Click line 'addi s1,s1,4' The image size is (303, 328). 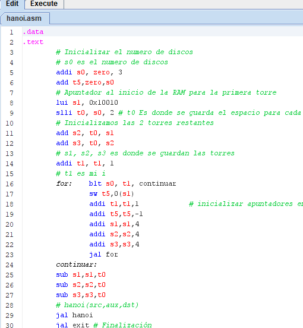coord(114,224)
